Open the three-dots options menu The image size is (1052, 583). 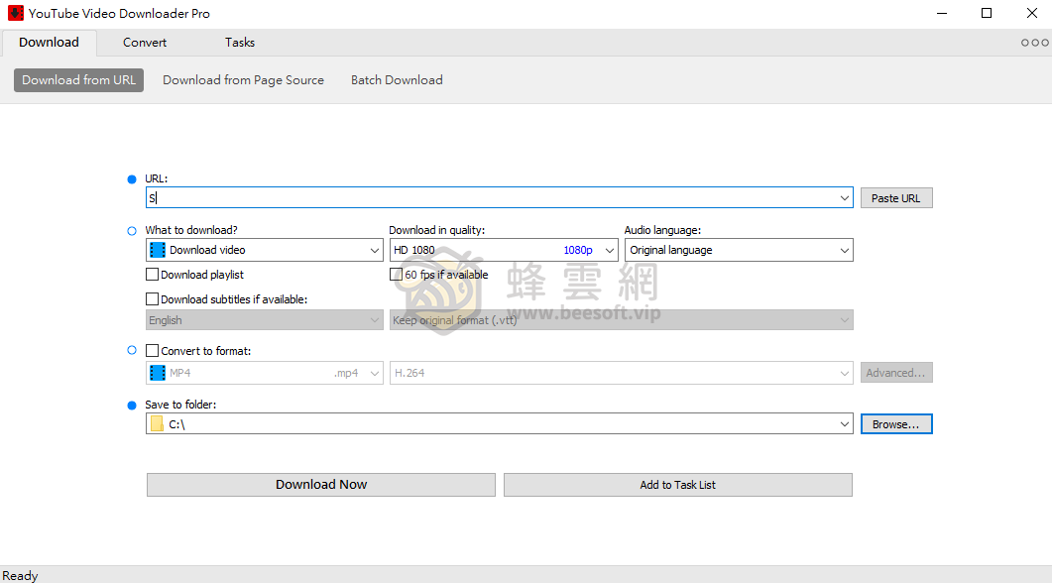pyautogui.click(x=1034, y=43)
